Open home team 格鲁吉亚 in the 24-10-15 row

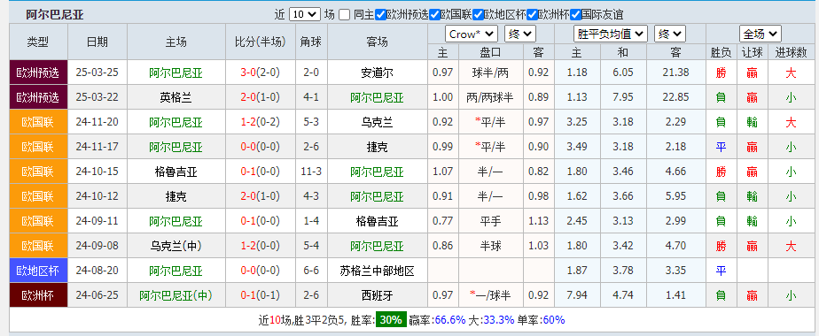coord(175,172)
